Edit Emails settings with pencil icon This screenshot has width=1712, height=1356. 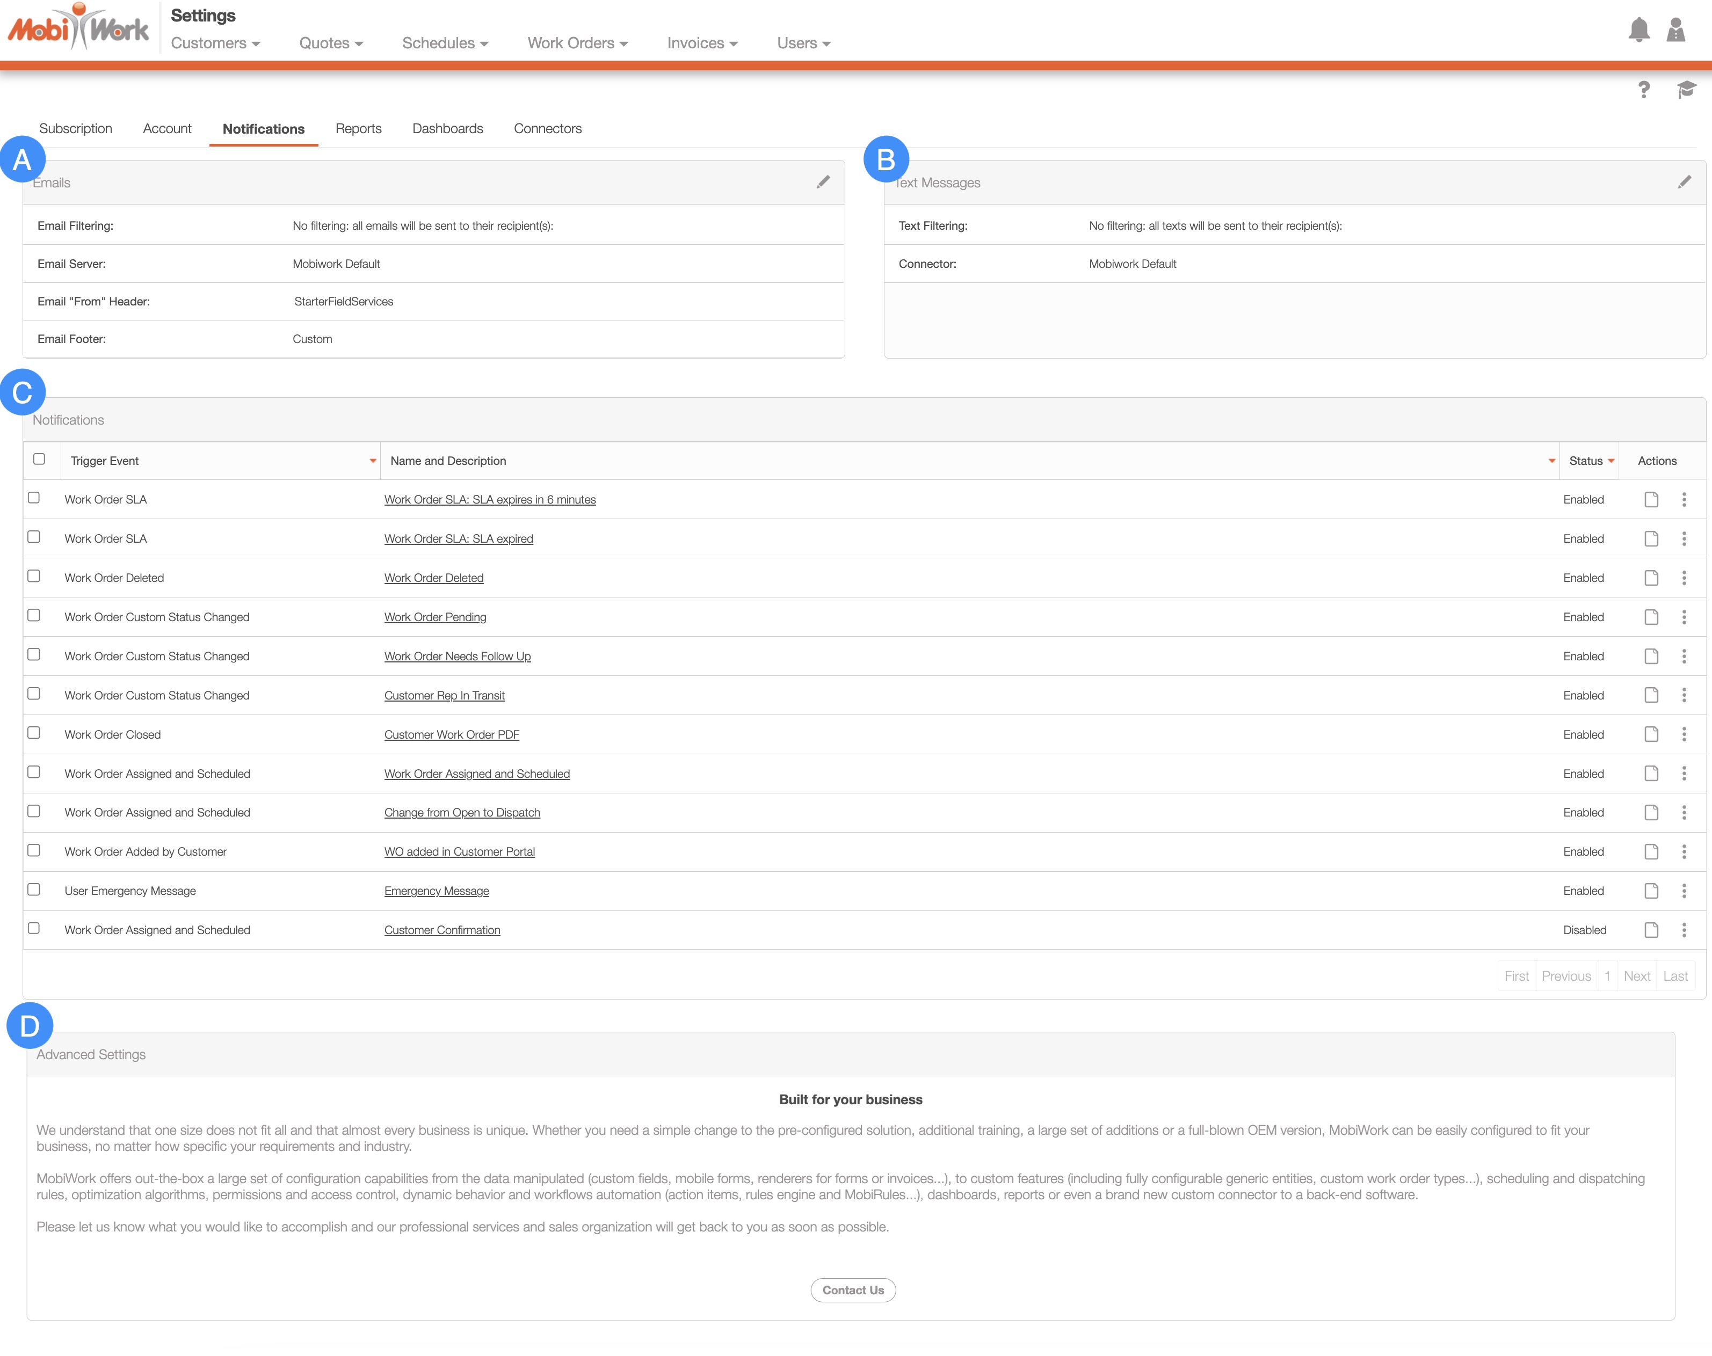pyautogui.click(x=823, y=183)
